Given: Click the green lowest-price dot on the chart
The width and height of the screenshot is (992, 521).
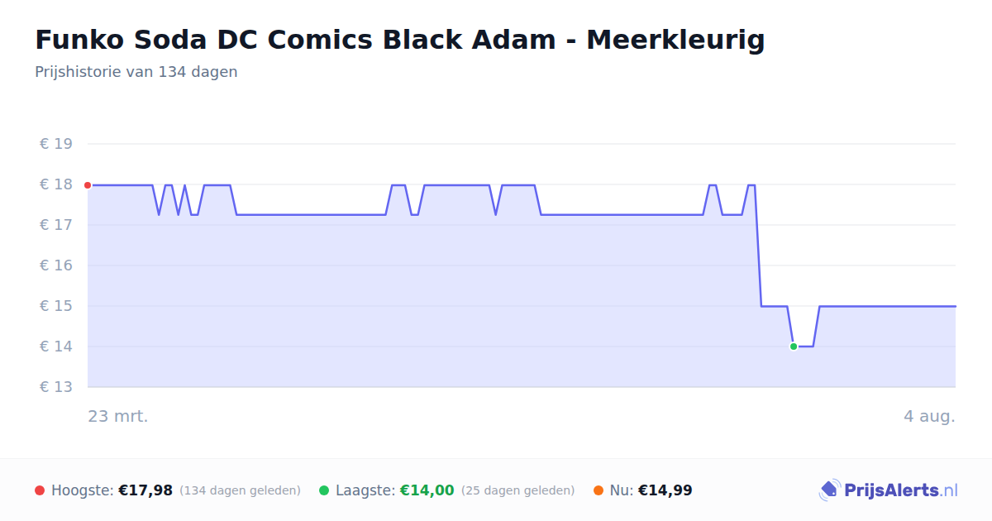Looking at the screenshot, I should [794, 347].
